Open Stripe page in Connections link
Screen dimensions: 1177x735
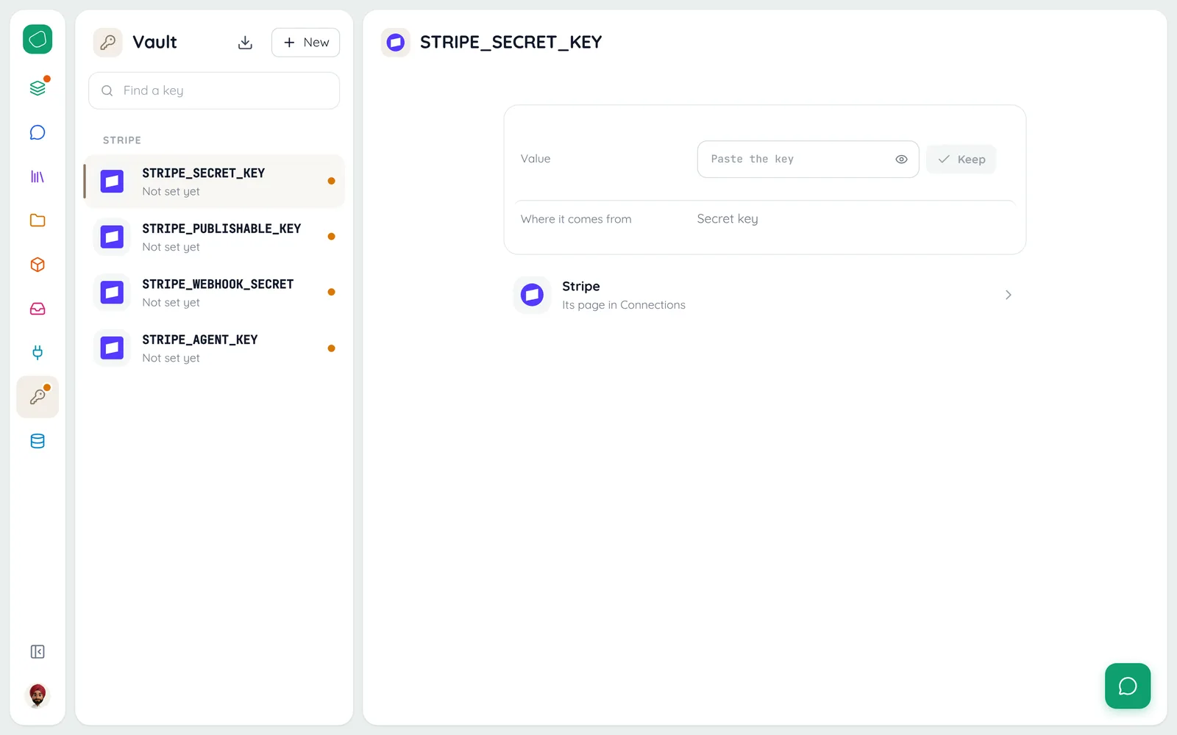[765, 295]
